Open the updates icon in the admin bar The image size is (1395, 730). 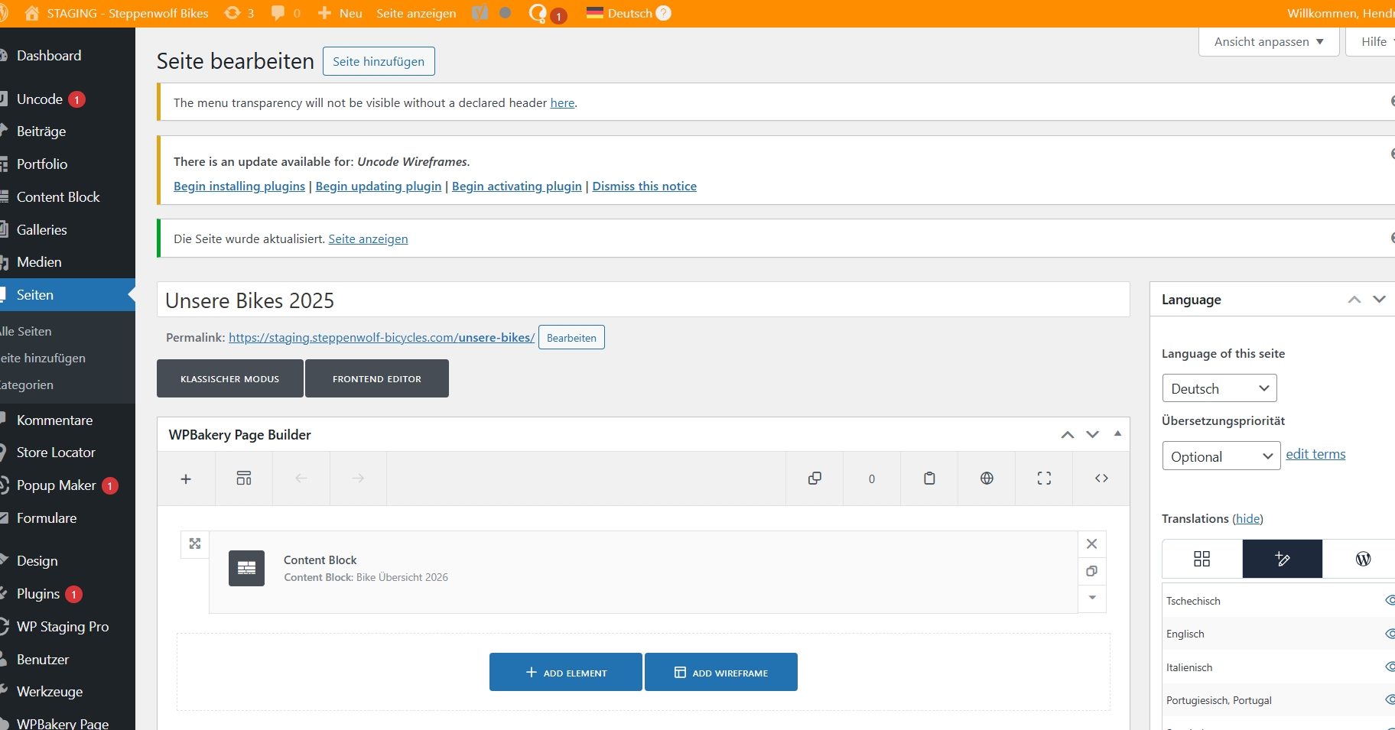(x=239, y=13)
